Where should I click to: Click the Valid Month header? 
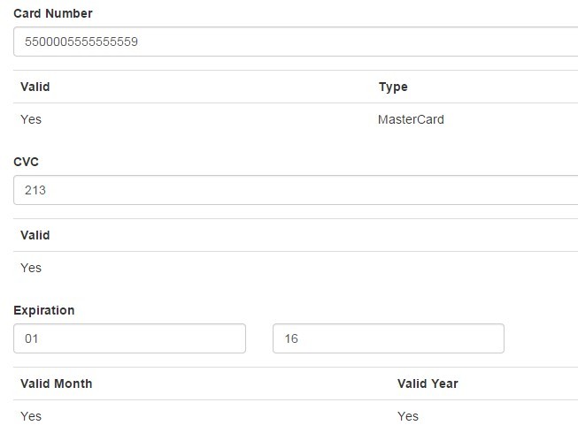click(x=57, y=383)
